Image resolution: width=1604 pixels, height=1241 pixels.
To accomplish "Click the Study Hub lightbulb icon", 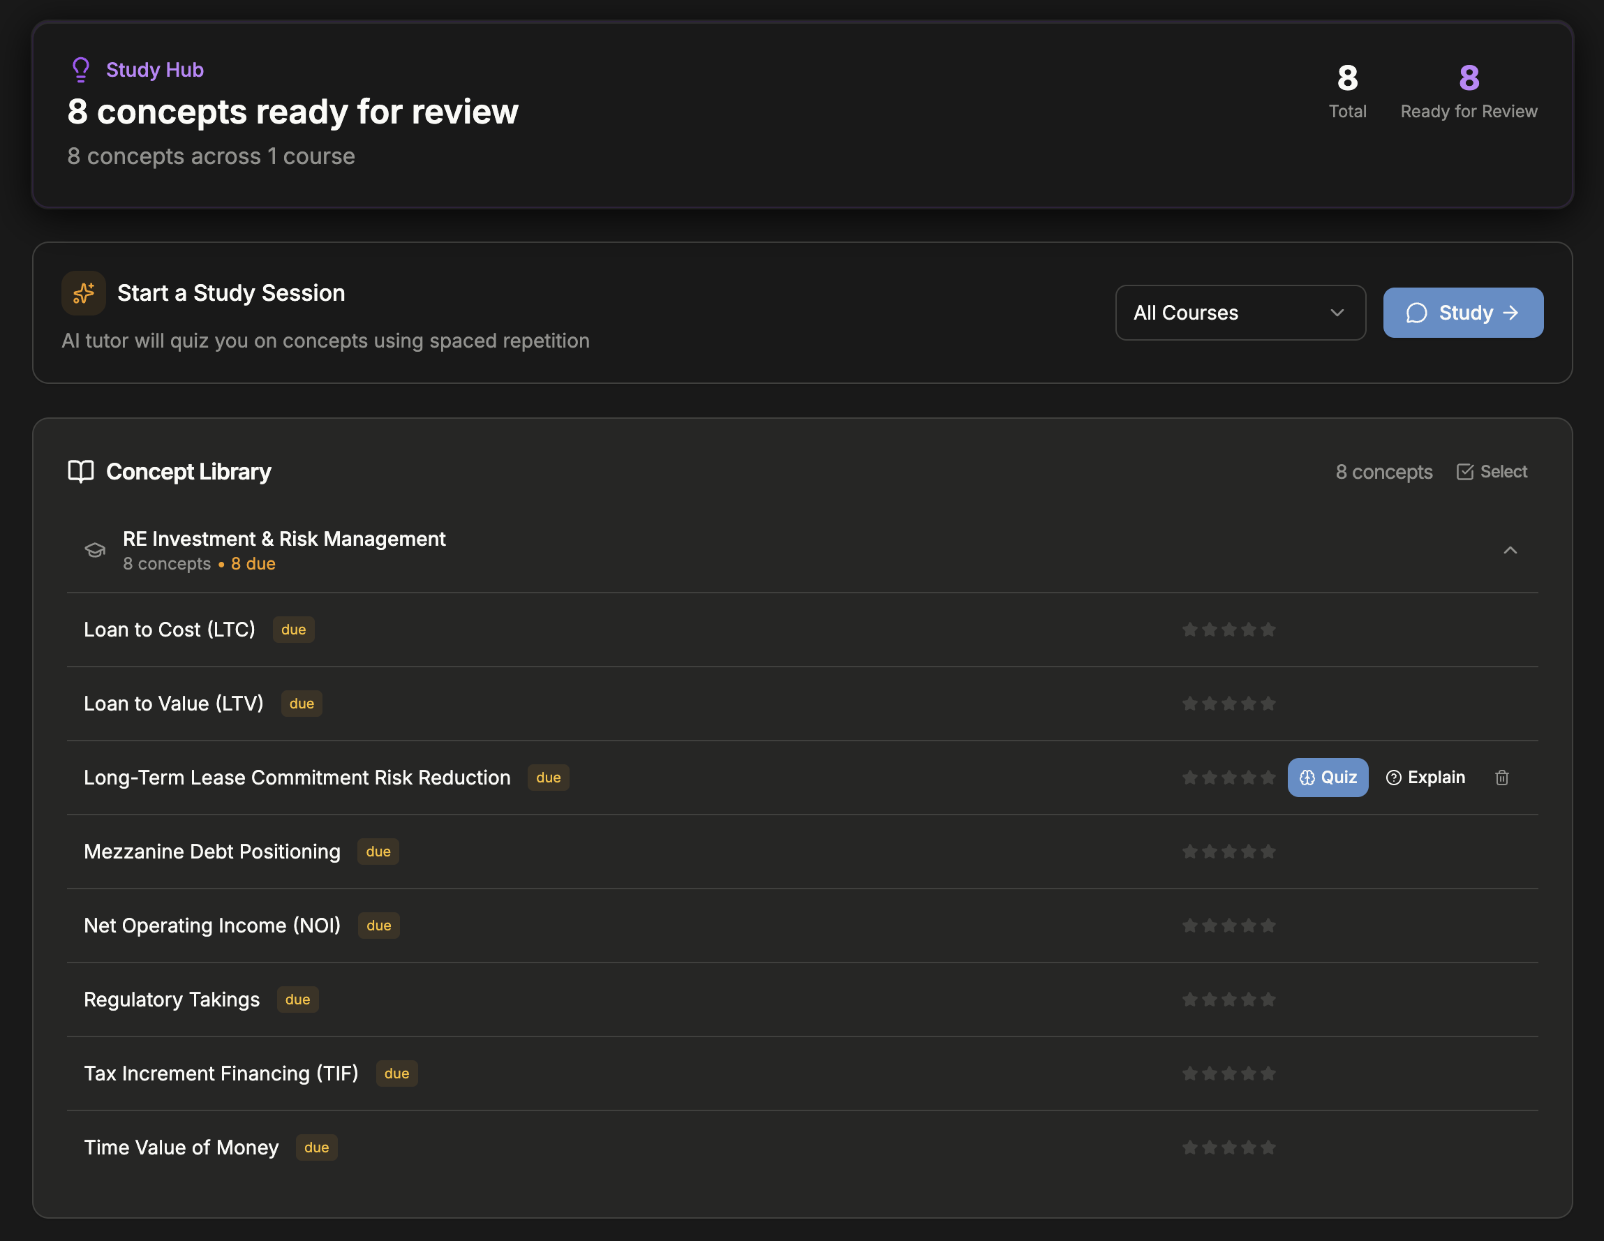I will 81,70.
